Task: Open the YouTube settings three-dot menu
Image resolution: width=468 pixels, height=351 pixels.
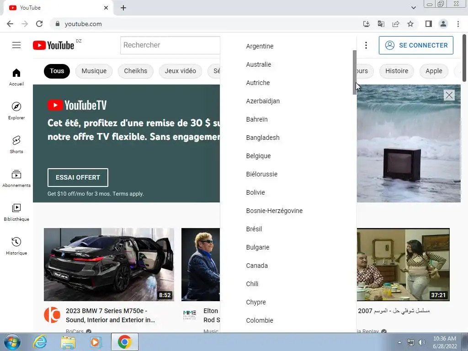Action: [x=366, y=45]
